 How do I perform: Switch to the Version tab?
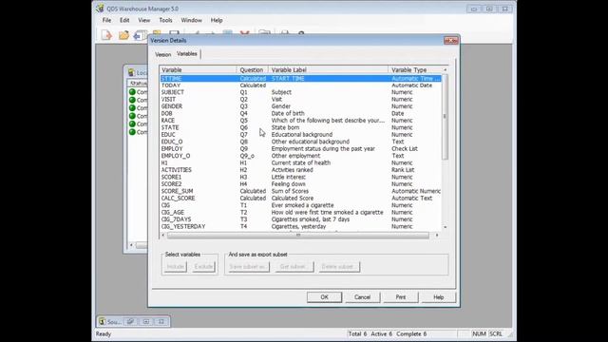pyautogui.click(x=162, y=55)
